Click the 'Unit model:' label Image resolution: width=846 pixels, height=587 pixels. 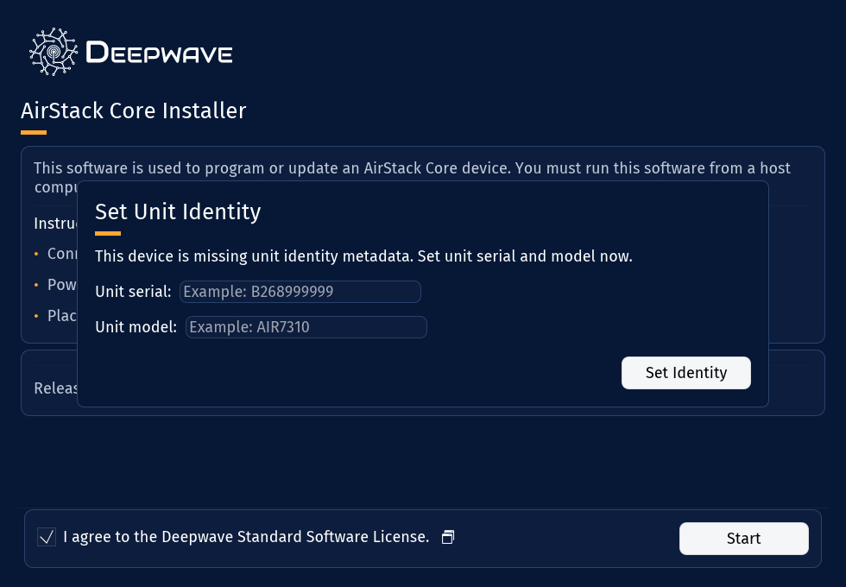point(136,327)
